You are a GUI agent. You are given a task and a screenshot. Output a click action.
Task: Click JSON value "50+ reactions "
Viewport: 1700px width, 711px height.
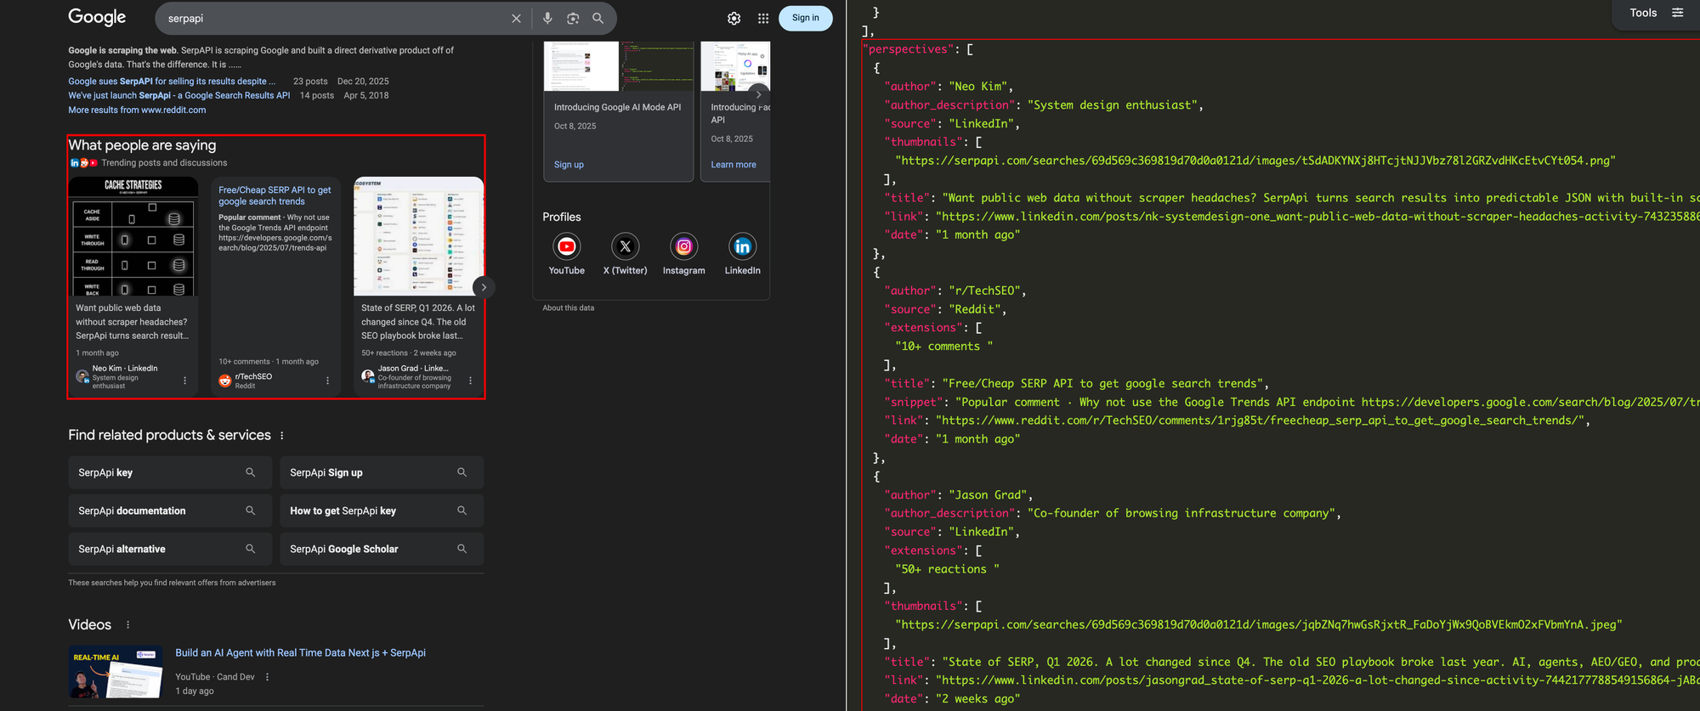pos(947,569)
